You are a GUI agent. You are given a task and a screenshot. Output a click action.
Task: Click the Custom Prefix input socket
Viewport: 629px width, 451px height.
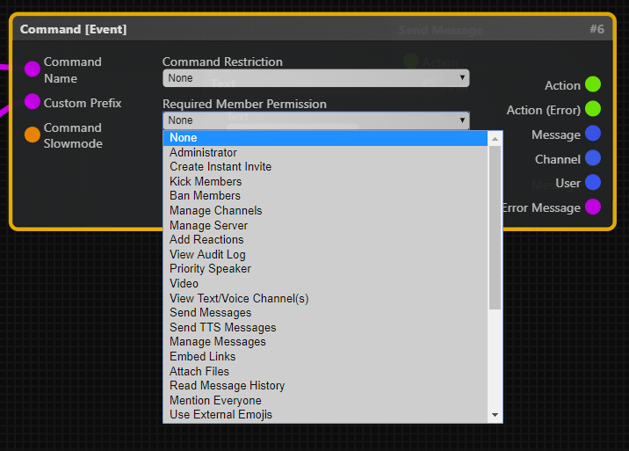point(33,102)
